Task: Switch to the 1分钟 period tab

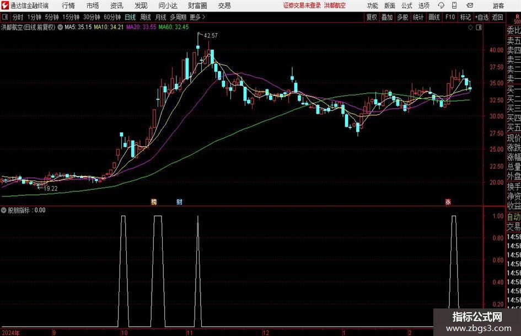Action: (34, 17)
